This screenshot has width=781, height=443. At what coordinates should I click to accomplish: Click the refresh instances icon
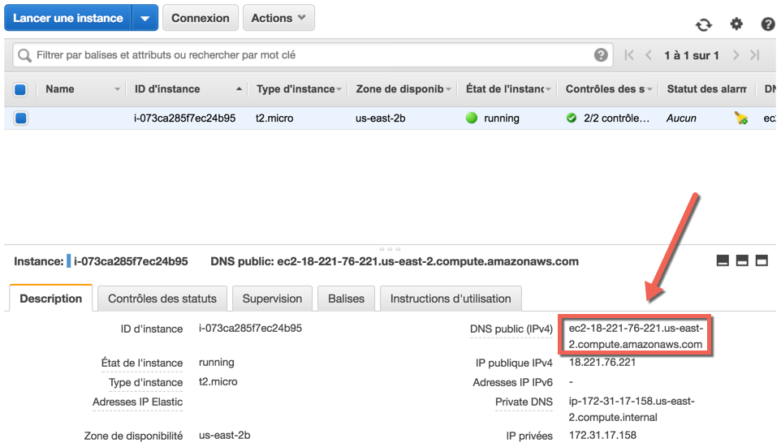coord(704,24)
